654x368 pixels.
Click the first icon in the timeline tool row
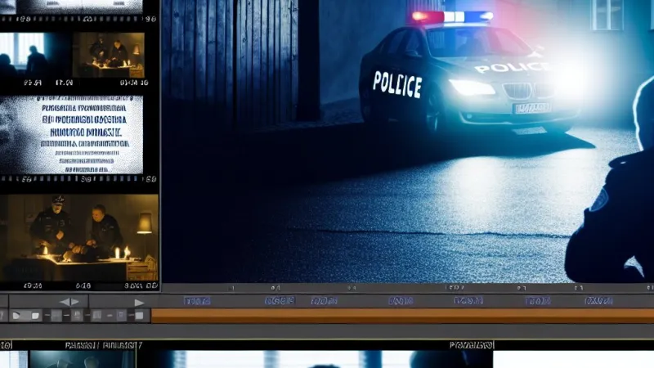(x=16, y=316)
